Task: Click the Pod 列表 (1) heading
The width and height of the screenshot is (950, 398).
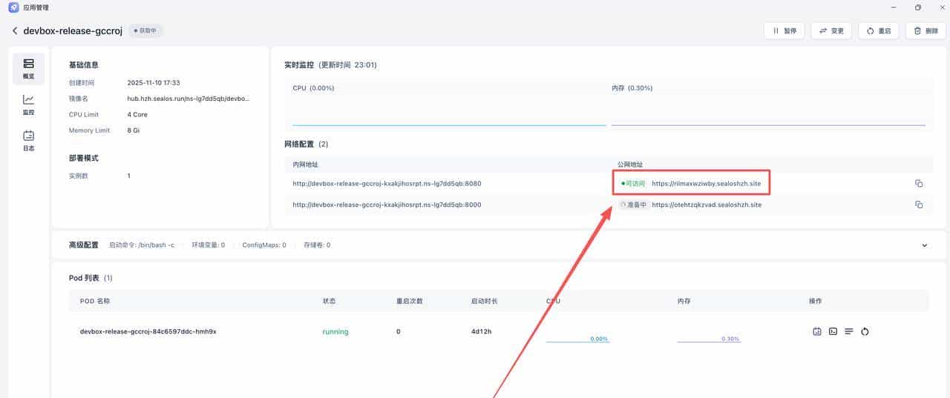Action: (91, 278)
